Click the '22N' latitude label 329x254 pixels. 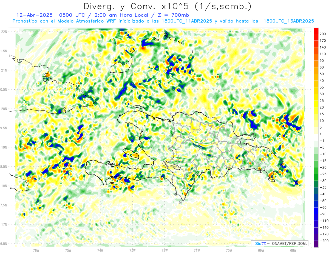[x=4, y=32]
